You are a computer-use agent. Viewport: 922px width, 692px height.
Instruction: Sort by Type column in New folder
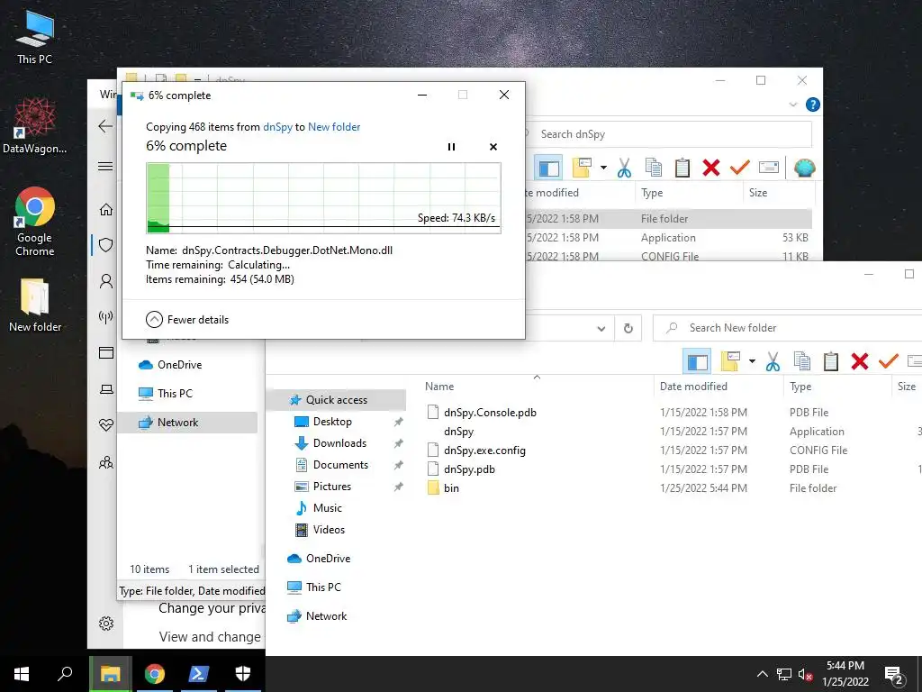(x=800, y=387)
